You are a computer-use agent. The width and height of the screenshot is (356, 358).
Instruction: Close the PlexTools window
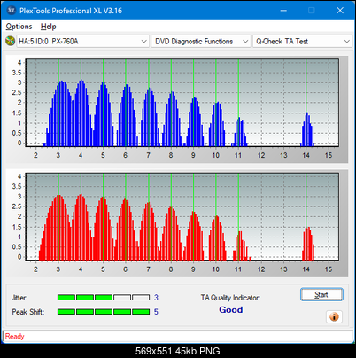coord(340,11)
